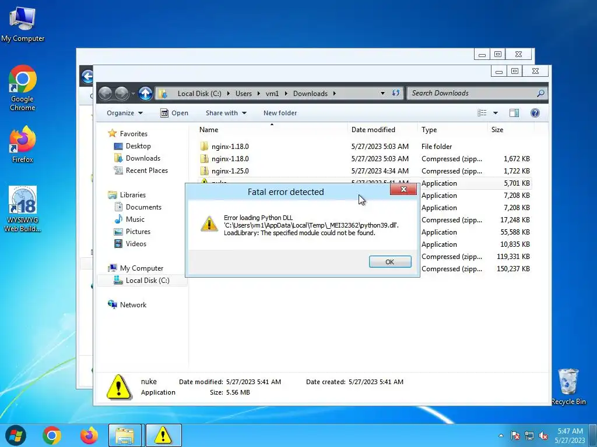Launch Chrome from the taskbar

52,435
